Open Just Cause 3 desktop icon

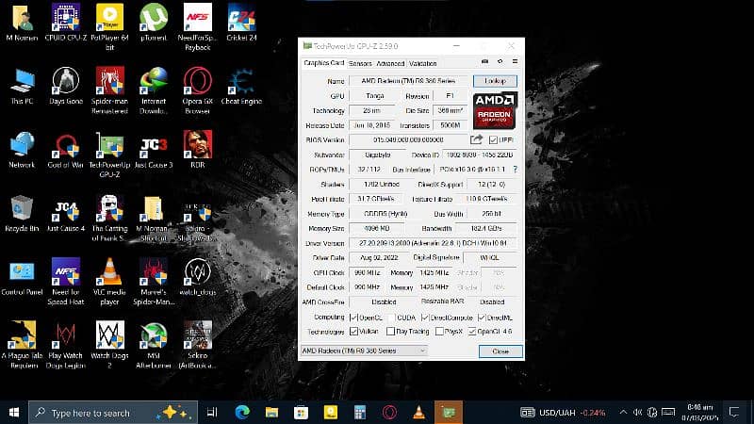(x=154, y=150)
